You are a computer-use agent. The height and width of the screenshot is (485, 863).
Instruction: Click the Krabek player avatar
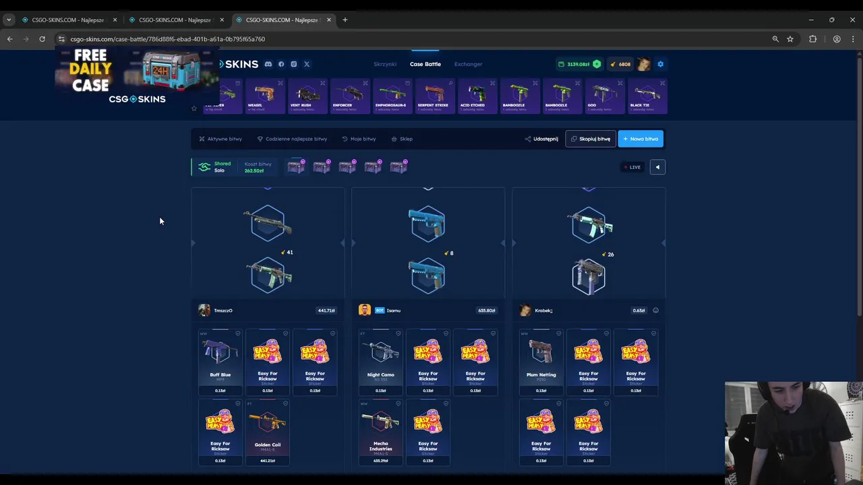click(525, 310)
